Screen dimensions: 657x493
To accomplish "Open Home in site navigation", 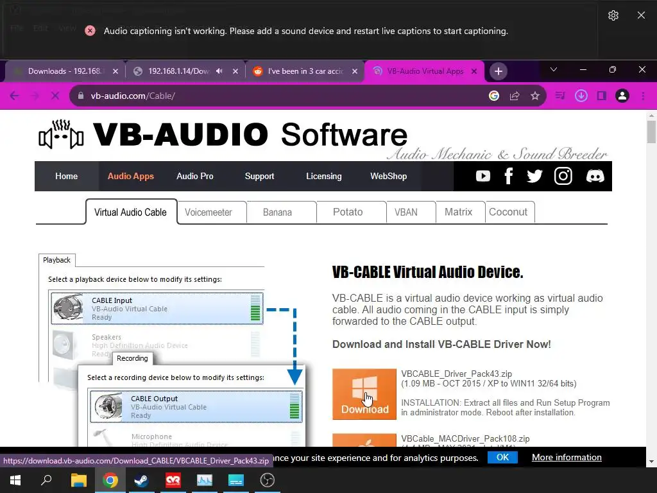I will (66, 176).
